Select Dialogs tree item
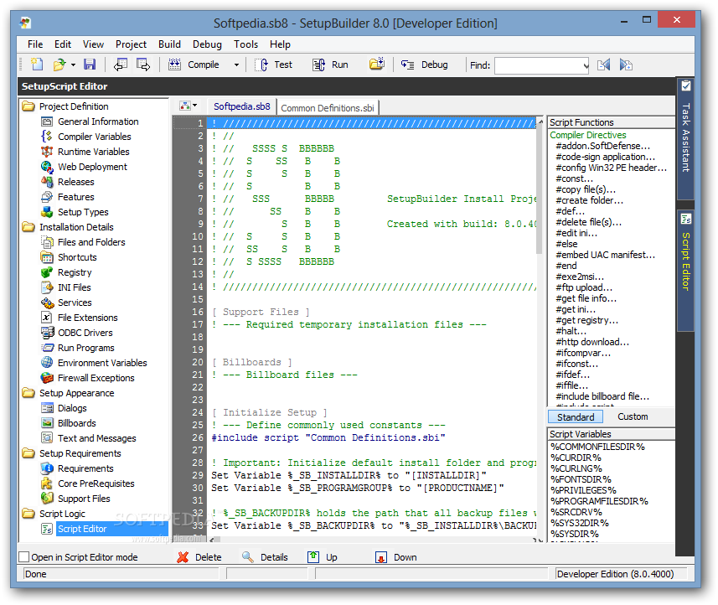Viewport: 718px width, 605px height. pyautogui.click(x=72, y=408)
